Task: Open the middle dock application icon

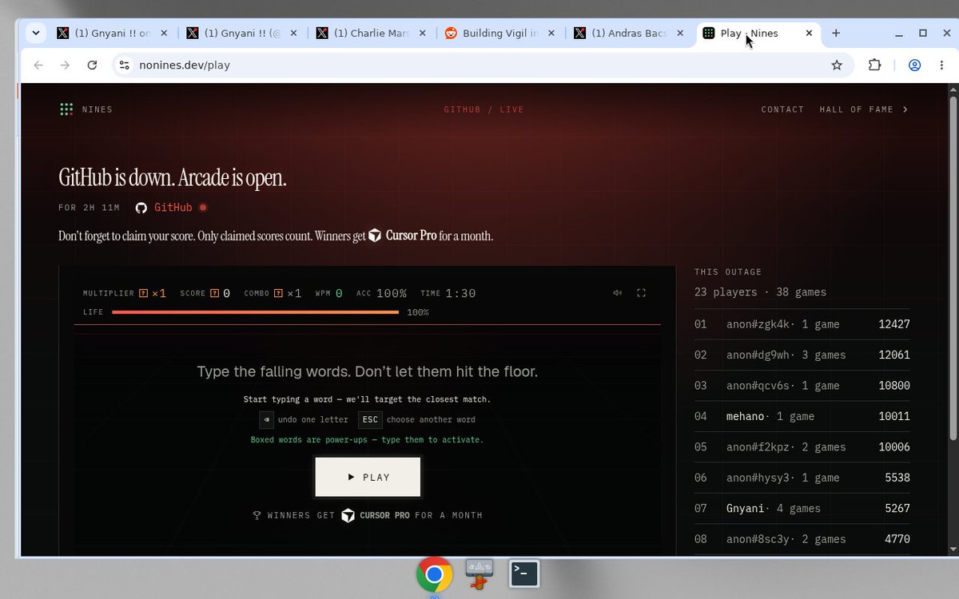Action: 479,573
